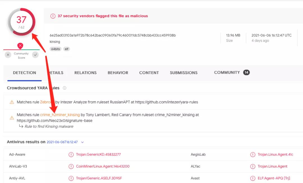Click the elf file tag
The width and height of the screenshot is (303, 183).
(x=66, y=49)
